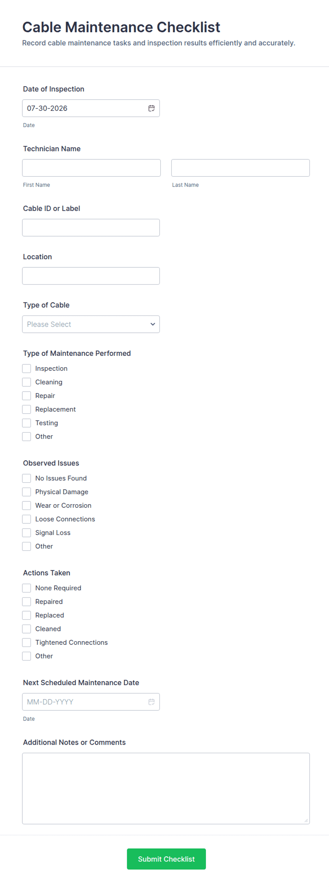Open calendar picker for Date of Inspection
The image size is (329, 887).
coord(151,108)
